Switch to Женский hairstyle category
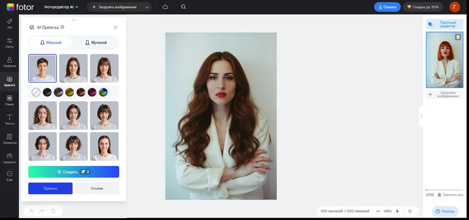 tap(51, 43)
